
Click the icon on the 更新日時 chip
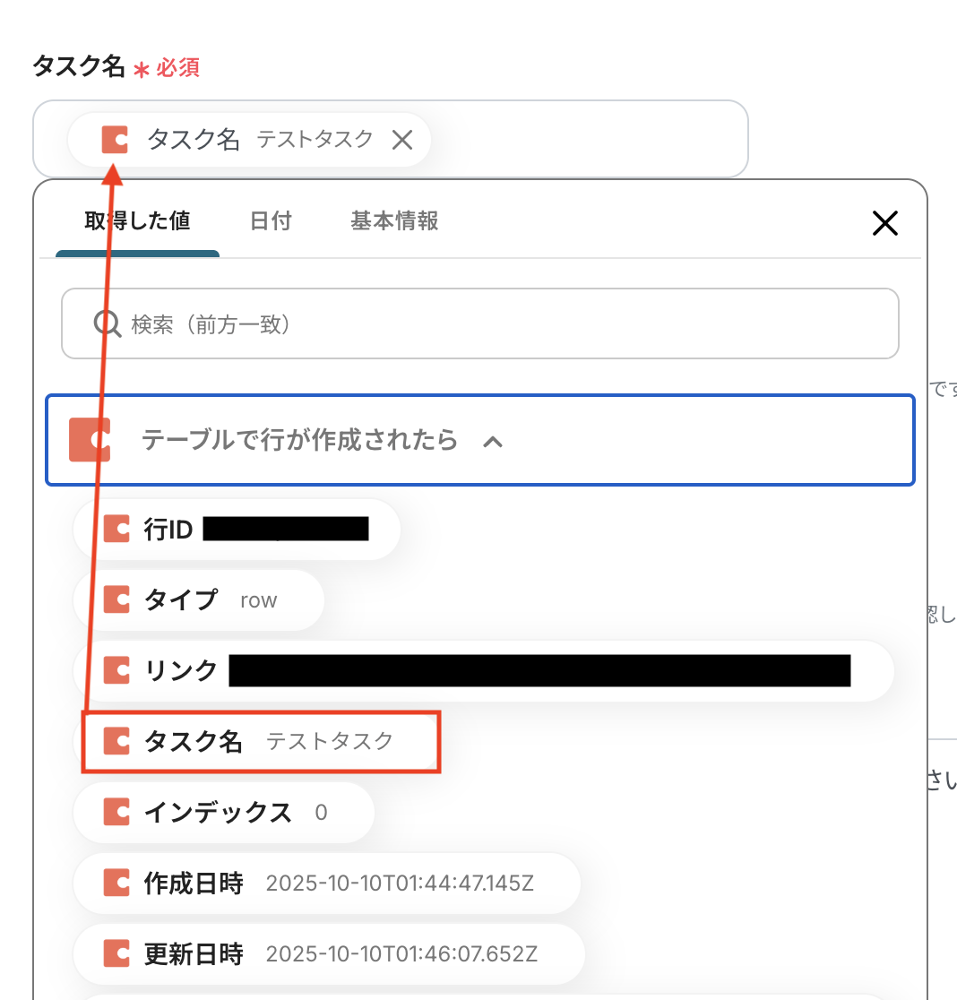[x=116, y=954]
